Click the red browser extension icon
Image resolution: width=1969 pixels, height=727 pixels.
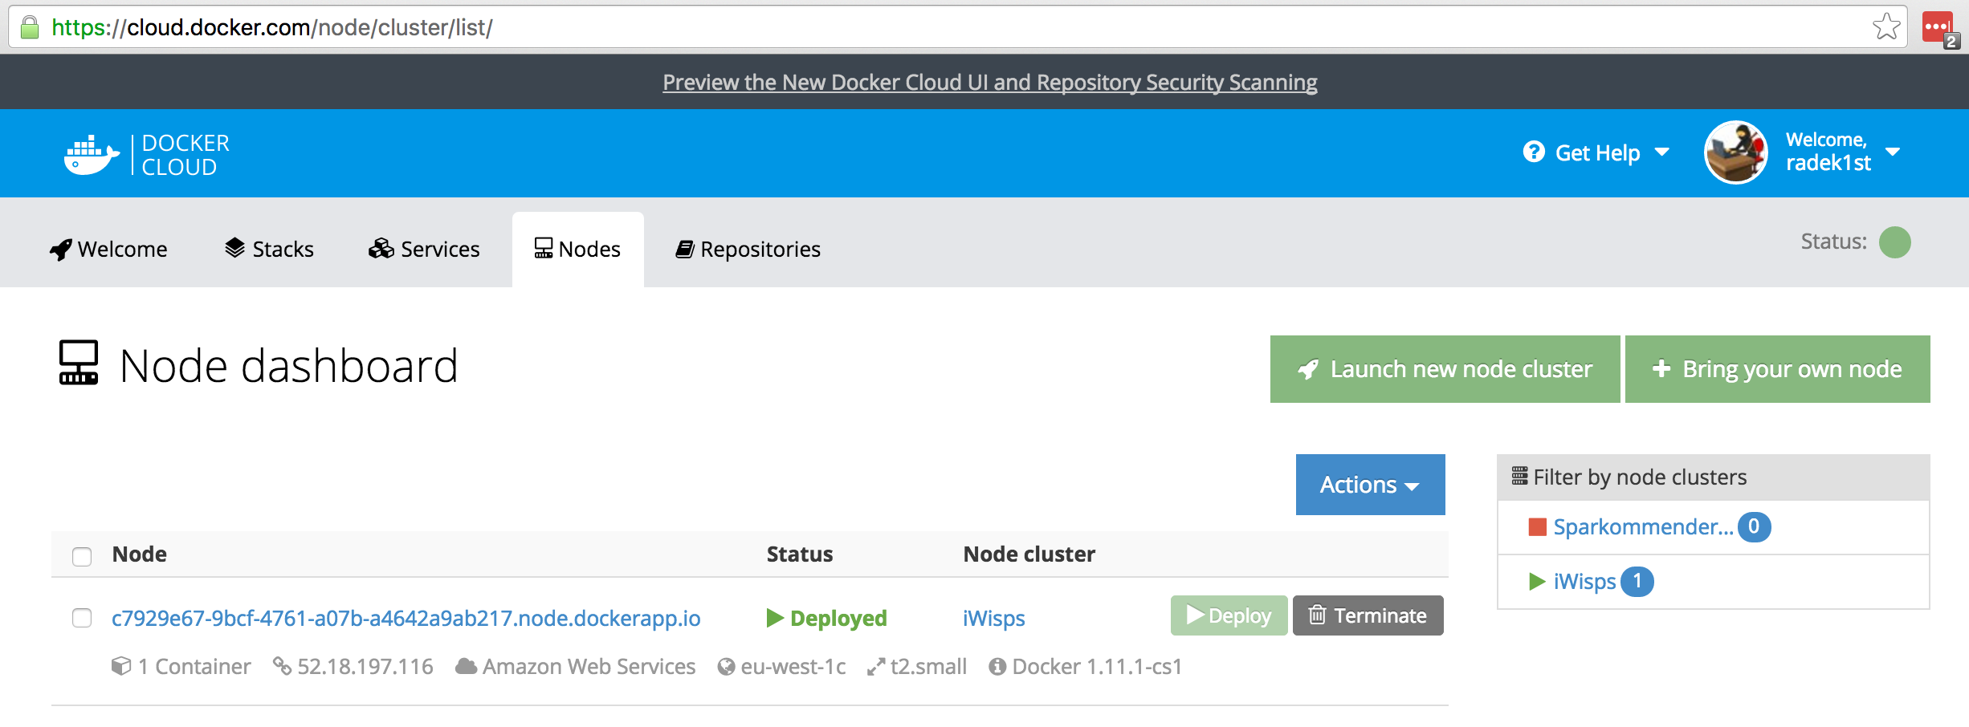[x=1939, y=28]
